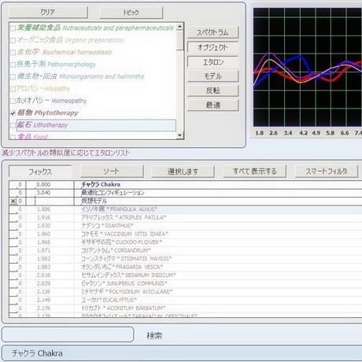
Task: Click the モデル button
Action: click(x=212, y=76)
